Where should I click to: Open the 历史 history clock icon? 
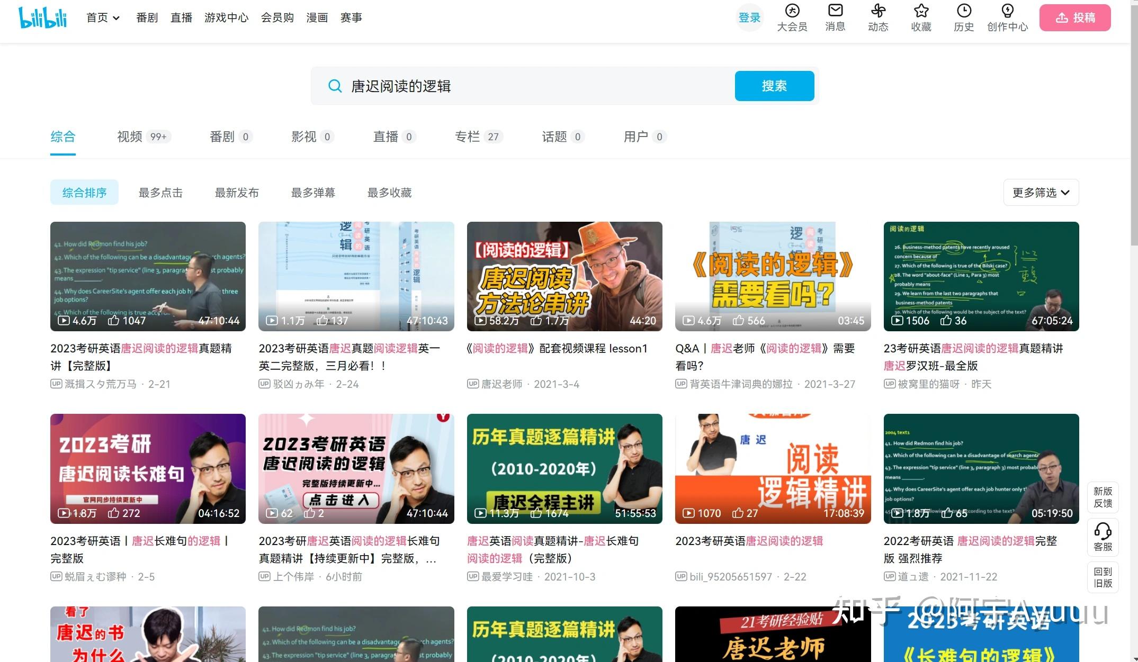click(964, 17)
